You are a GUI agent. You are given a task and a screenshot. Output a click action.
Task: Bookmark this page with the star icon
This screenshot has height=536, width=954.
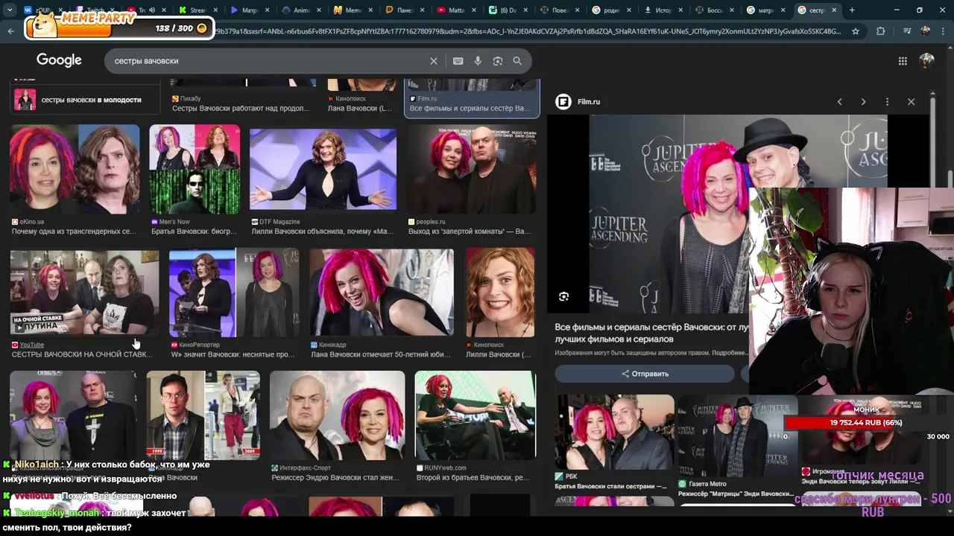tap(856, 31)
